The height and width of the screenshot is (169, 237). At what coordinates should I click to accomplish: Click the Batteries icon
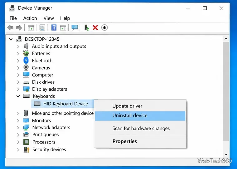point(26,53)
